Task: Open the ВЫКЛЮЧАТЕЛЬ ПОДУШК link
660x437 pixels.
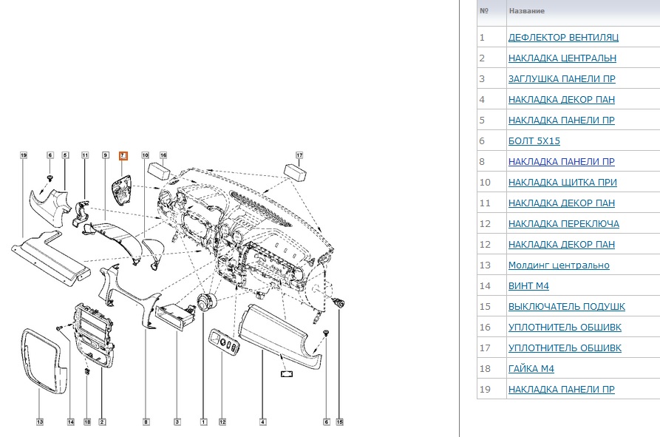Action: tap(567, 306)
